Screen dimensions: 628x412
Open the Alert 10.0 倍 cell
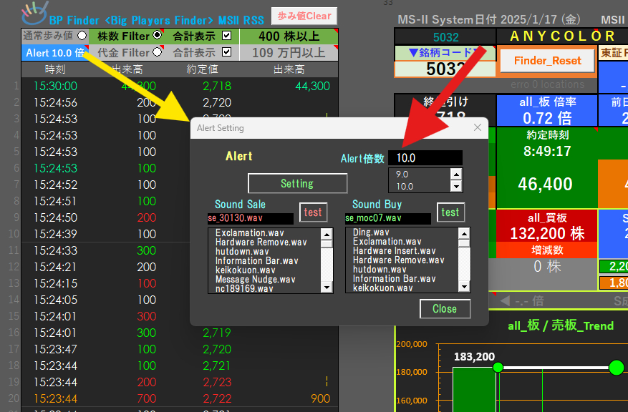click(55, 53)
